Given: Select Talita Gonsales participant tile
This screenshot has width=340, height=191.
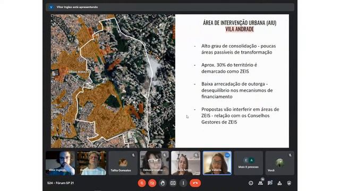Looking at the screenshot, I should (123, 163).
